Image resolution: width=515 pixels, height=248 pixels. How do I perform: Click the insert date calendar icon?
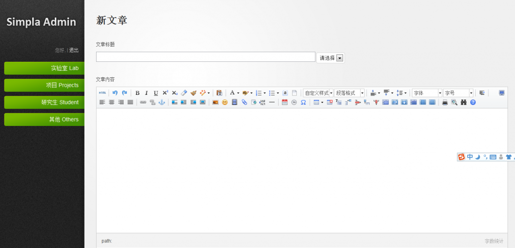285,102
